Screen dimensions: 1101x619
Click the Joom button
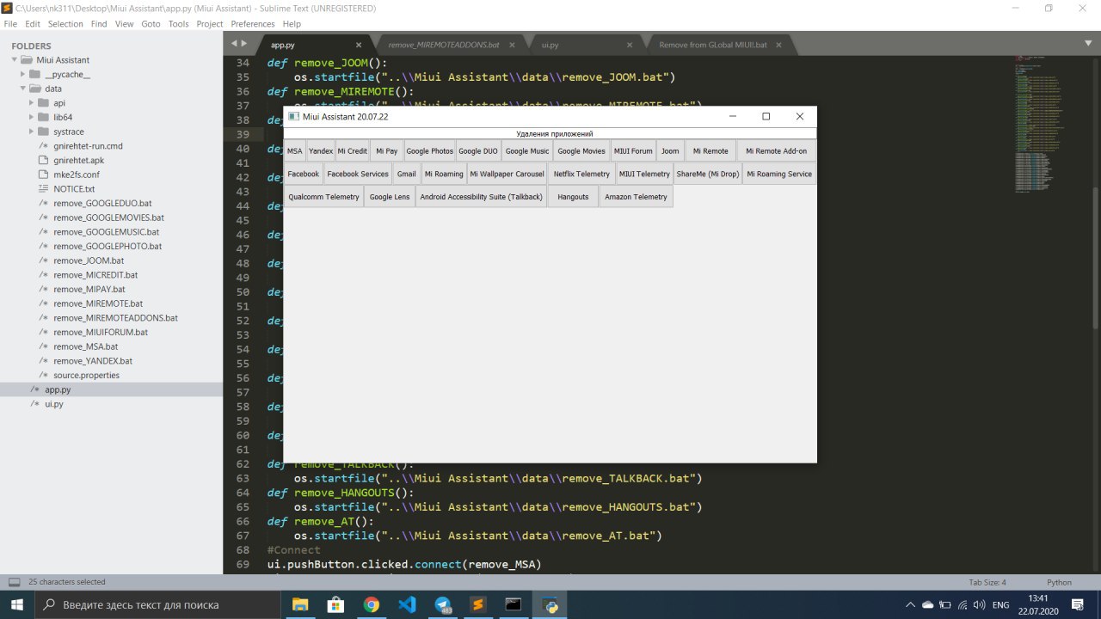(670, 151)
